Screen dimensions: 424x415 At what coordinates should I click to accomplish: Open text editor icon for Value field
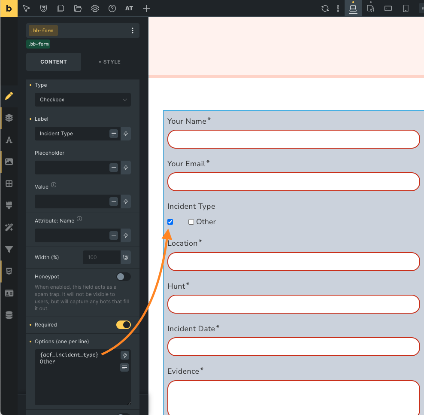pyautogui.click(x=114, y=201)
